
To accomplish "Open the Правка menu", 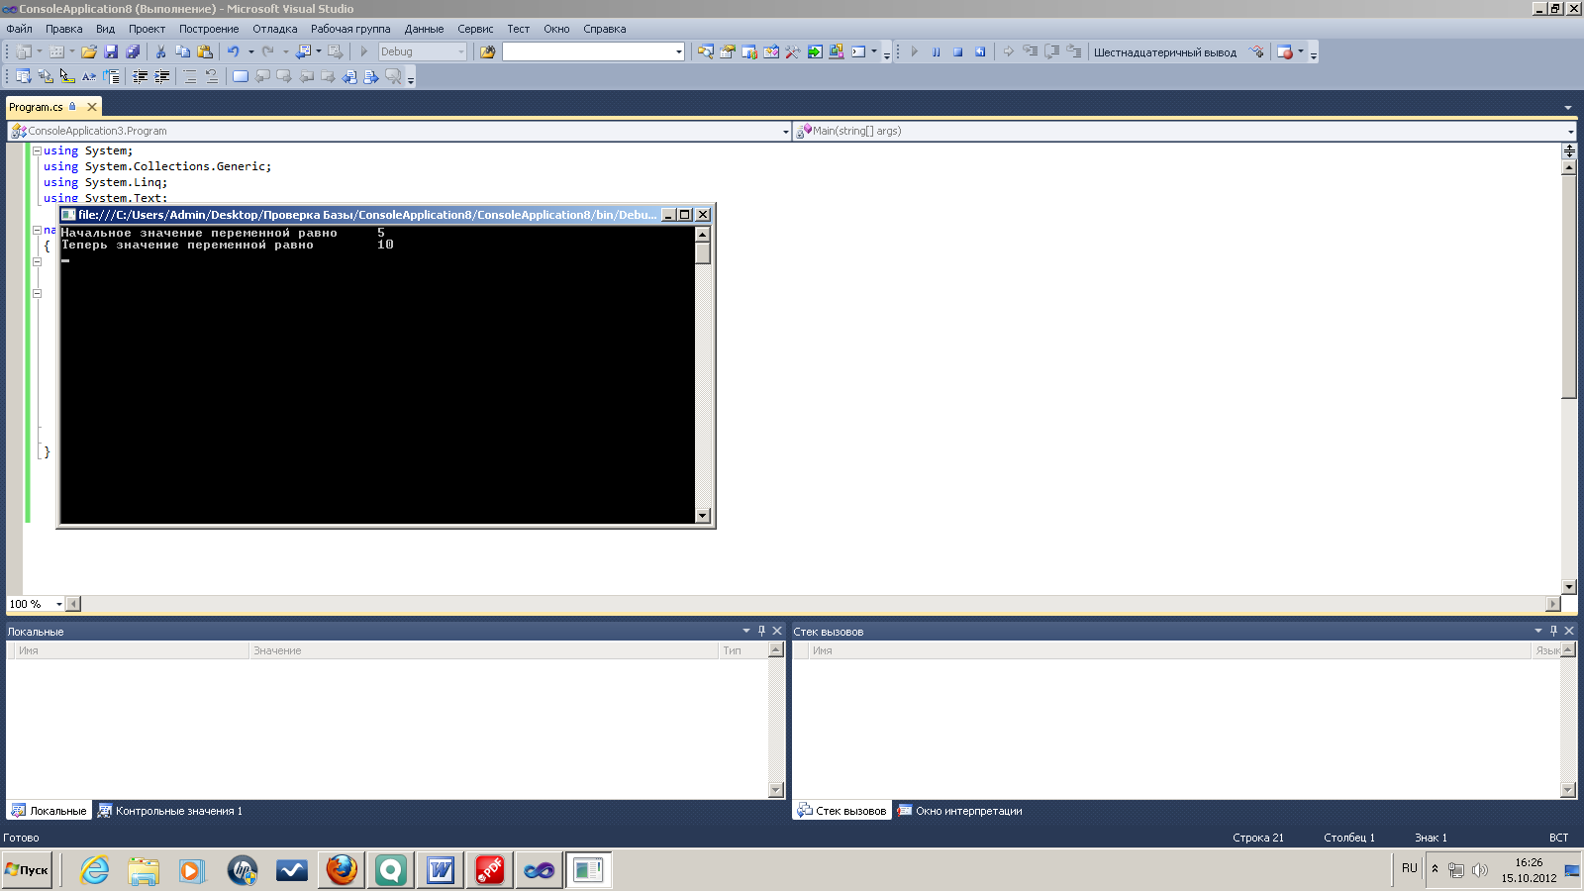I will coord(63,29).
